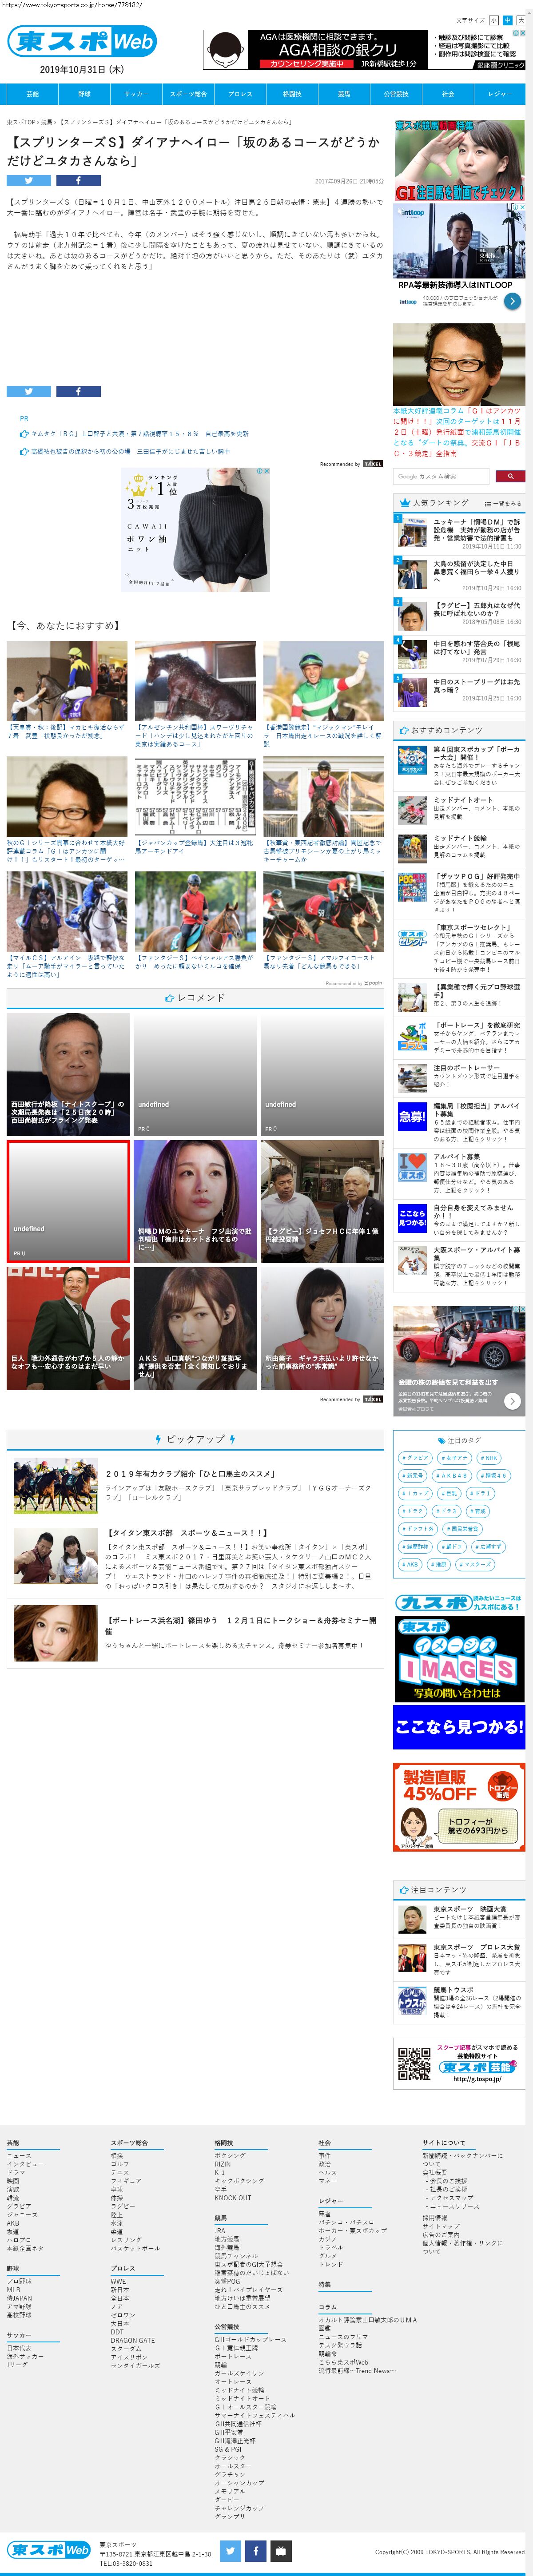Viewport: 533px width, 2576px height.
Task: Click the ranking 一覧をみる list icon link
Action: (503, 504)
